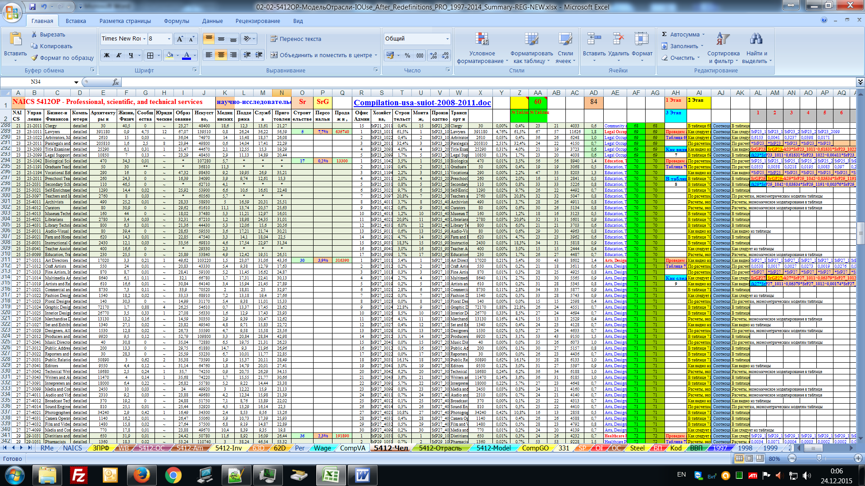Image resolution: width=865 pixels, height=486 pixels.
Task: Toggle italic formatting (К)
Action: point(118,55)
